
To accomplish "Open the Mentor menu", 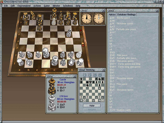I will (56, 6).
